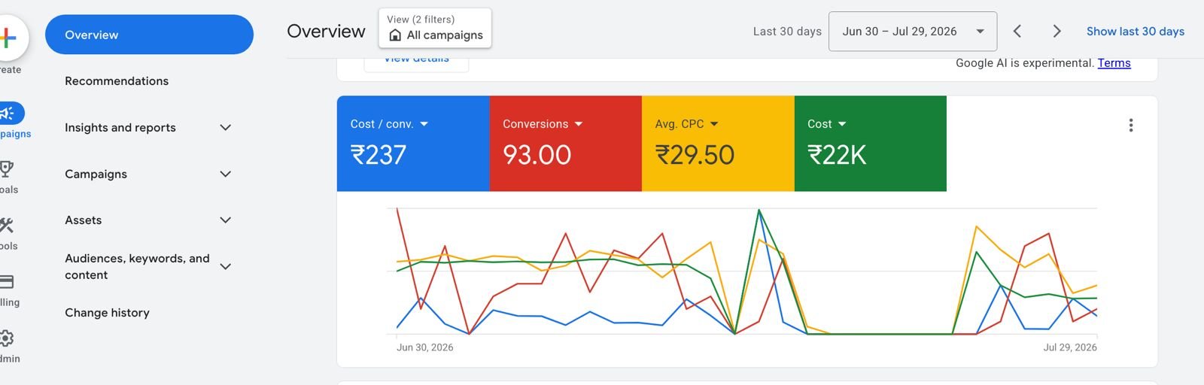The width and height of the screenshot is (1204, 385).
Task: Open Recommendations page
Action: [117, 81]
